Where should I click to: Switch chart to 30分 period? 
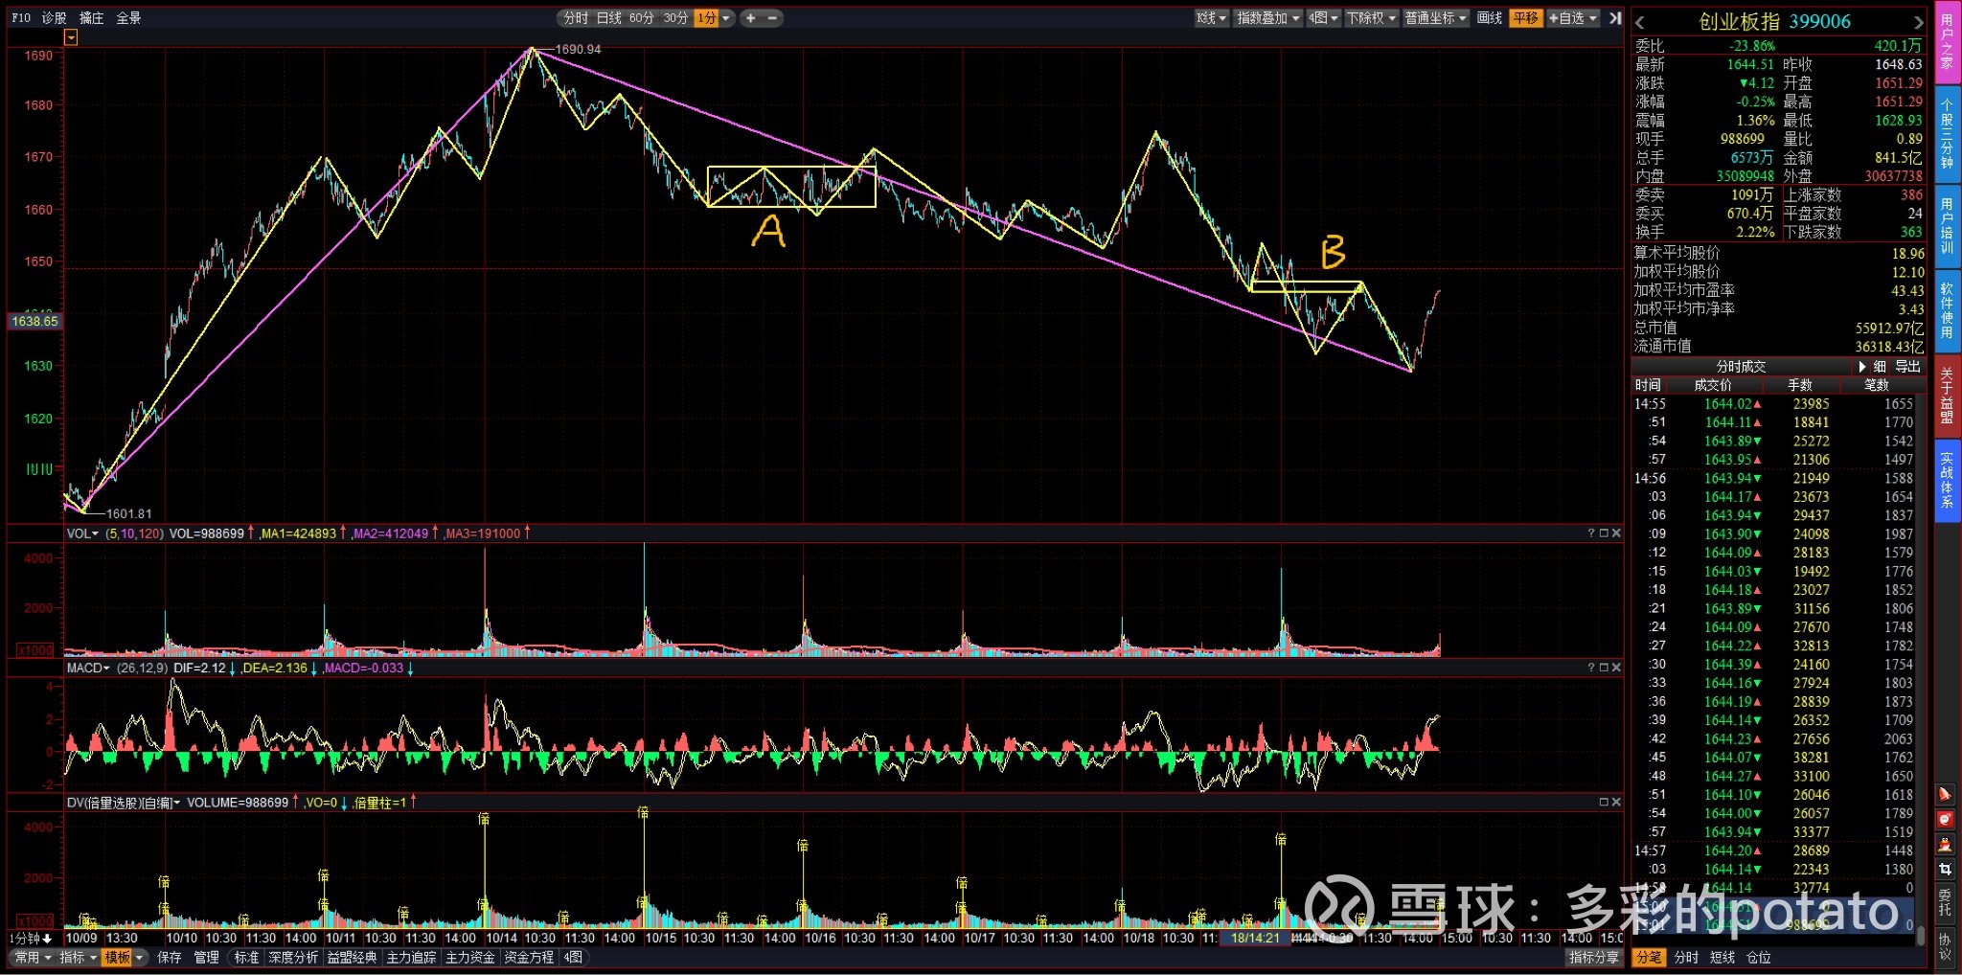pyautogui.click(x=675, y=18)
